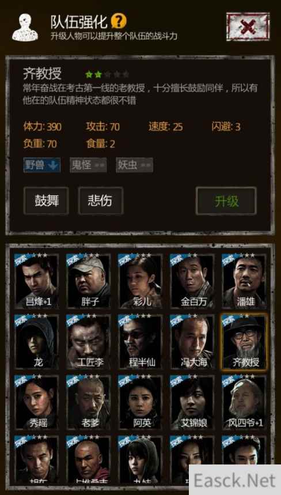Click the 妖虫 attribute tag
Viewport: 281px width, 495px height.
134,165
